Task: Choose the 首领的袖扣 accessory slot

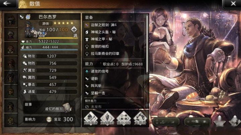Action: coord(114,46)
